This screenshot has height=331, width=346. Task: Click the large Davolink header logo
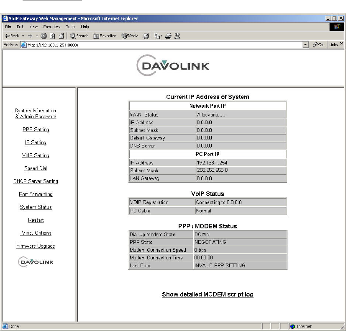(173, 65)
